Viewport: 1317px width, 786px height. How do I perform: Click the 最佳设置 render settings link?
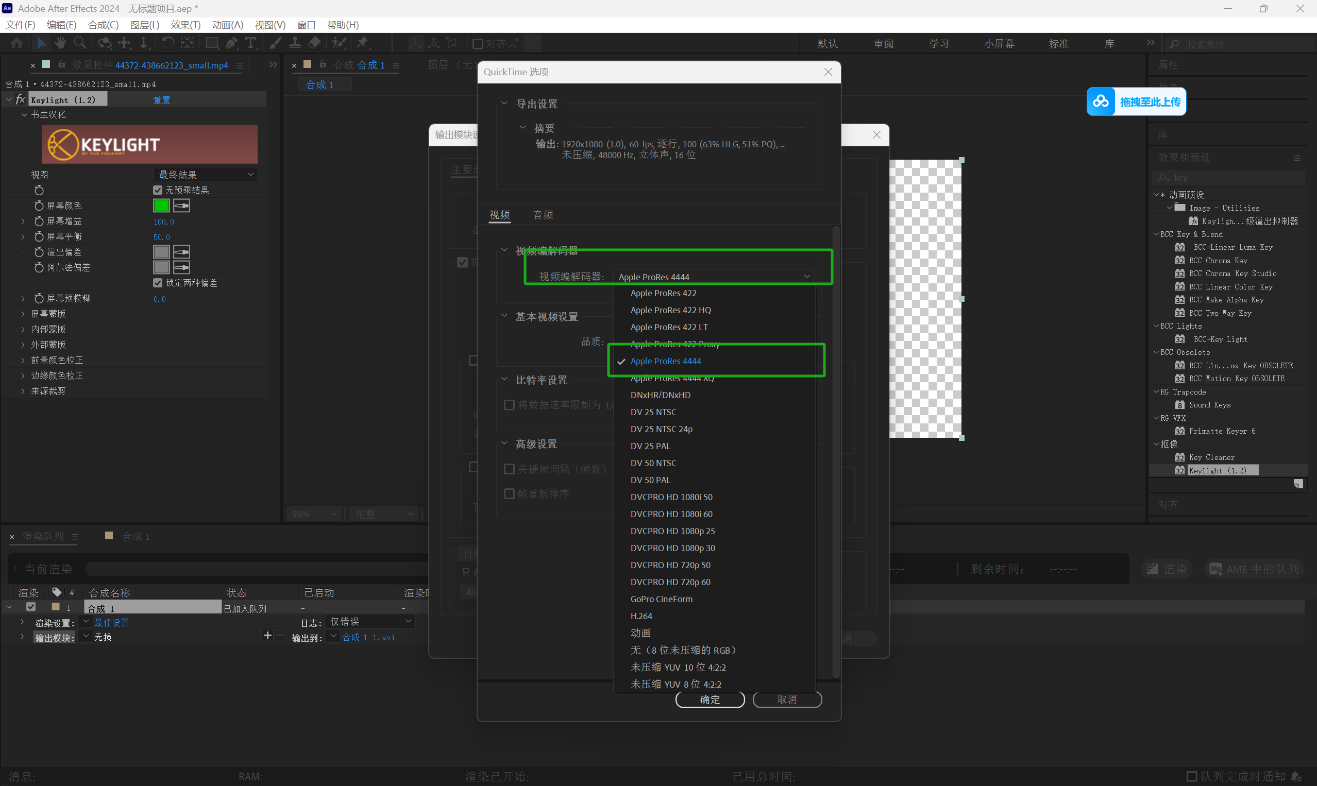click(112, 622)
